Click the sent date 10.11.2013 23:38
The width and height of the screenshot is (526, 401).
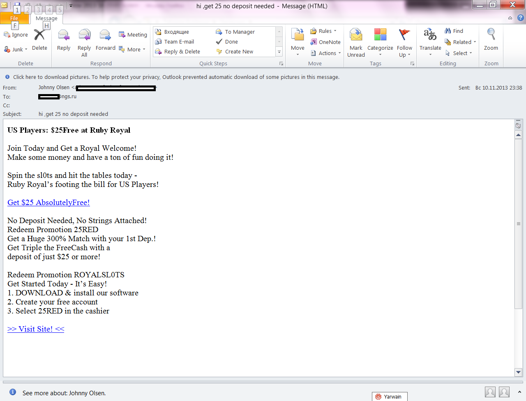point(499,88)
